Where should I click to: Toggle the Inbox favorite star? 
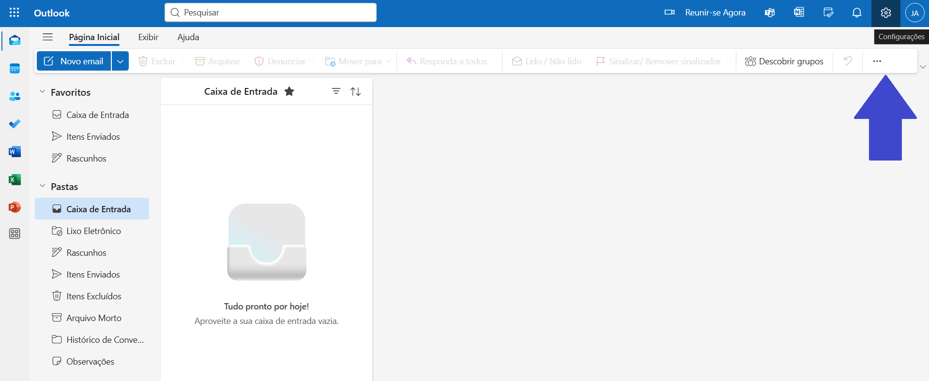(289, 91)
